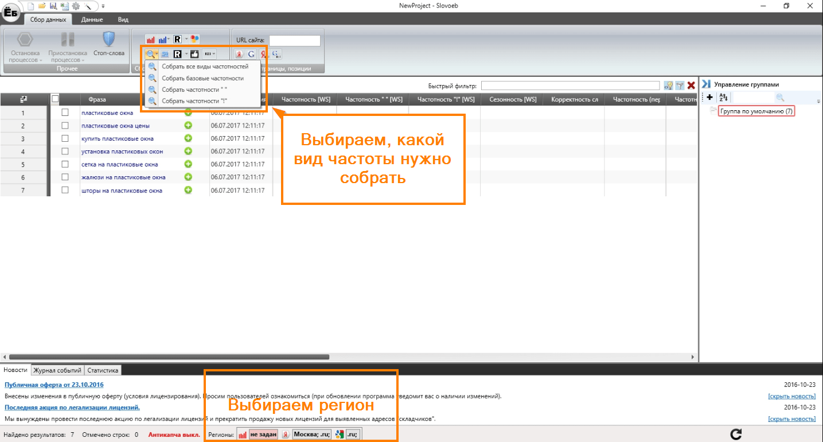Click blue bar chart parsing icon
Viewport: 823px width, 442px height.
point(163,40)
